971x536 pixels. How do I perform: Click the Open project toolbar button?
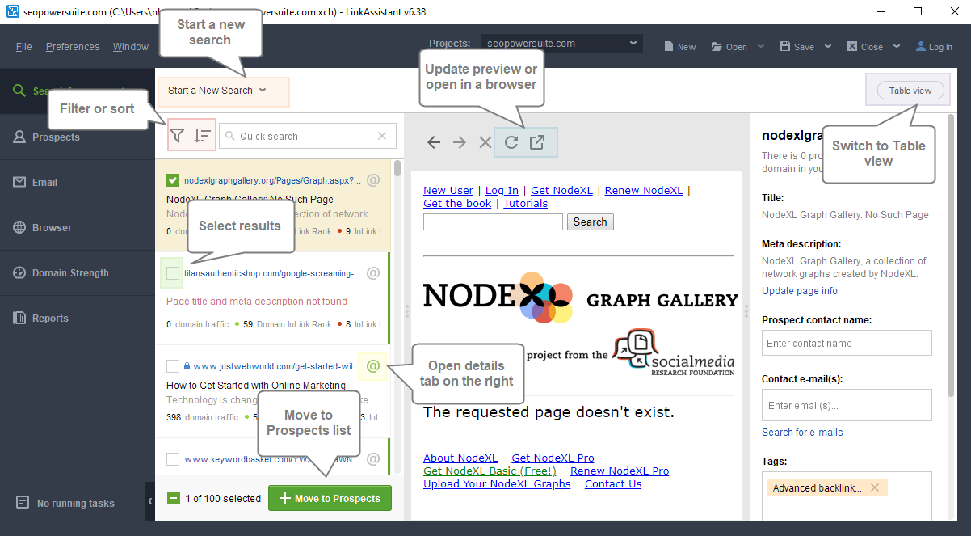[729, 47]
